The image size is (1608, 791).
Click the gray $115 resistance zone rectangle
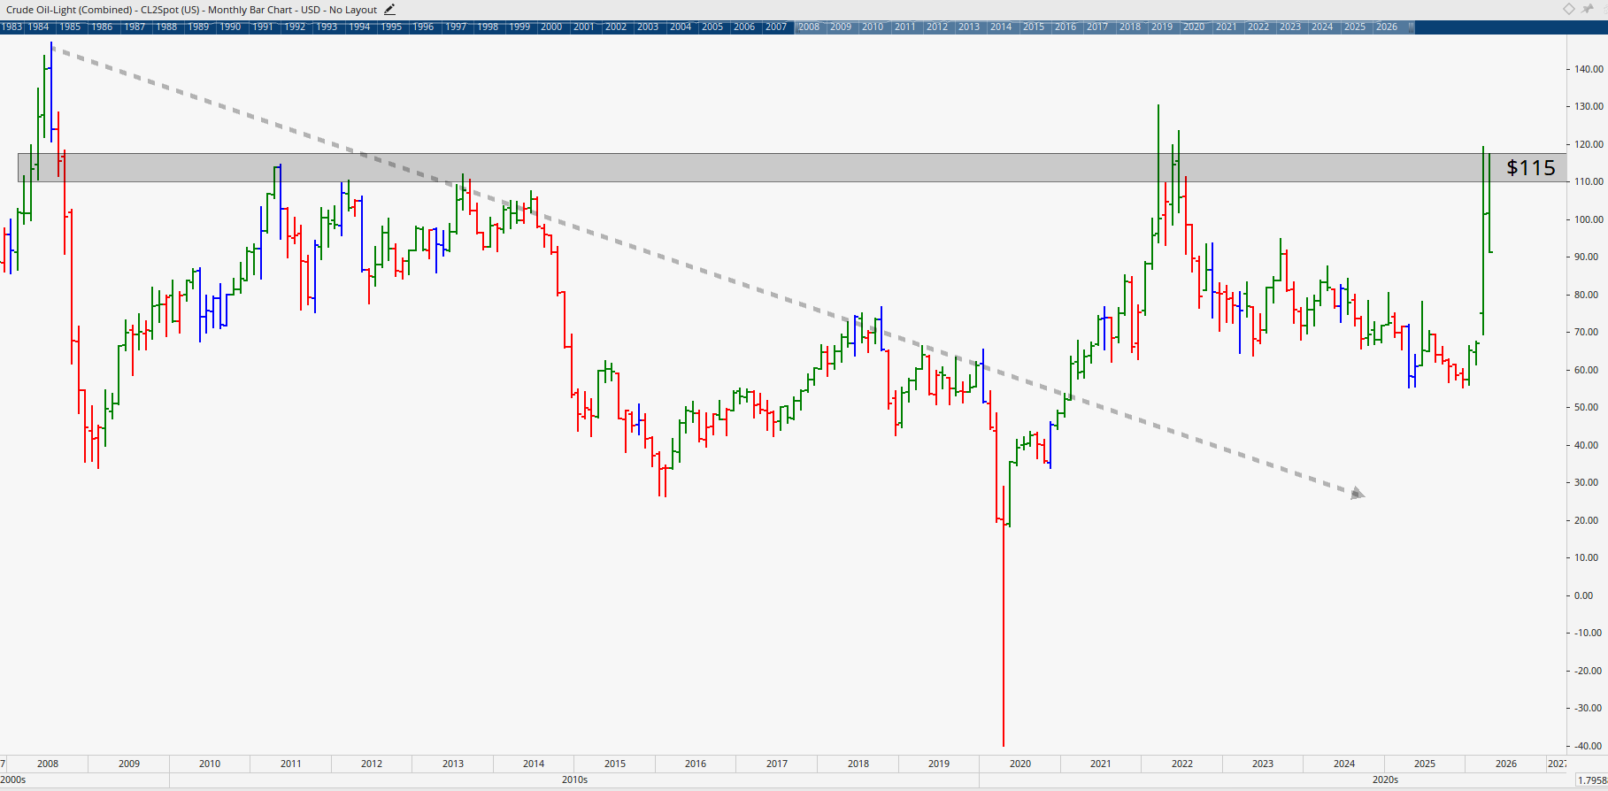[x=792, y=168]
